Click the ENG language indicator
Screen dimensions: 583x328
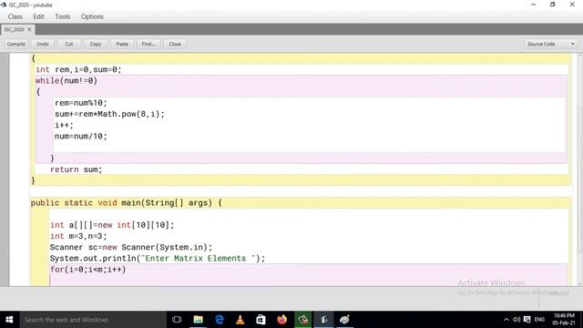coord(539,320)
